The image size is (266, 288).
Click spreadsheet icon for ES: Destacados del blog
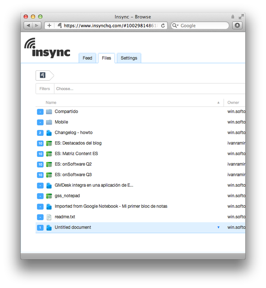[49, 143]
